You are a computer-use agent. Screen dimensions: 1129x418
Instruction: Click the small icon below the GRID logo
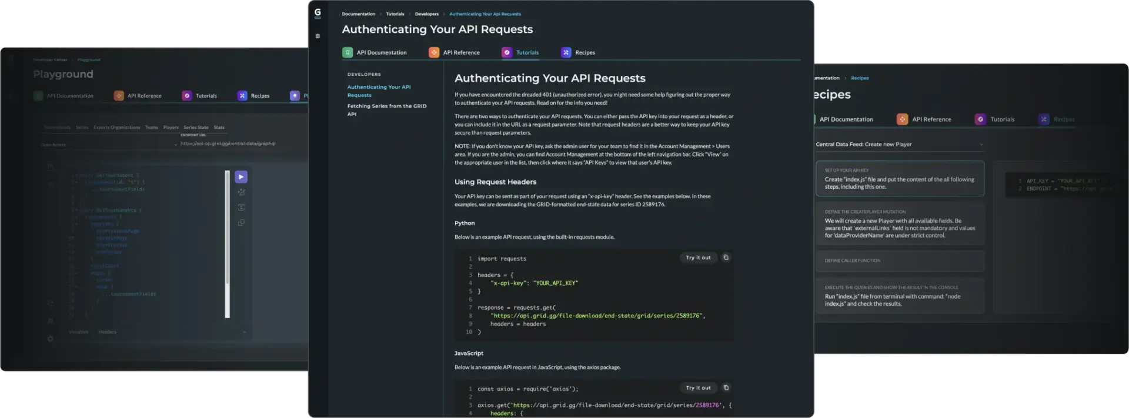coord(318,36)
